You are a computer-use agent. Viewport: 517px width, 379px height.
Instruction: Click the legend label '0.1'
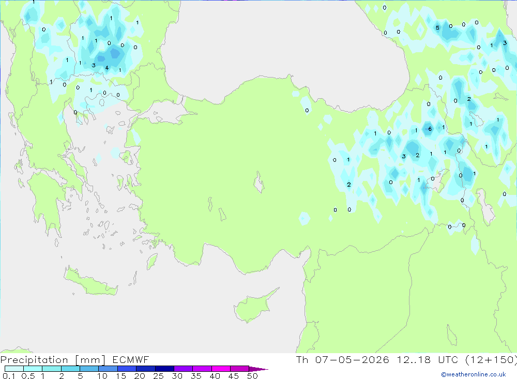click(x=9, y=376)
